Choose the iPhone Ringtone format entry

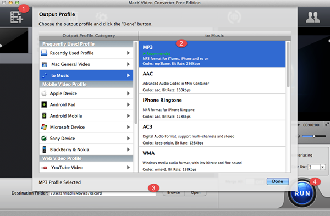pyautogui.click(x=212, y=107)
